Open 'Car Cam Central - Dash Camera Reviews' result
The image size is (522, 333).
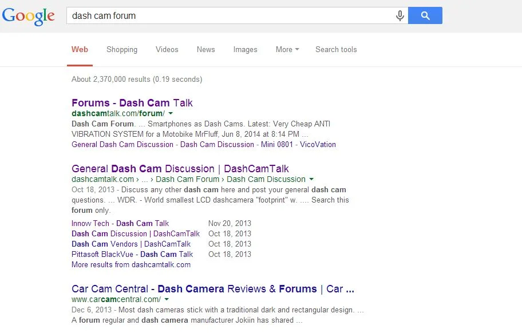[213, 289]
